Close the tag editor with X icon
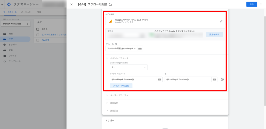The height and width of the screenshot is (129, 266). (x=71, y=4)
